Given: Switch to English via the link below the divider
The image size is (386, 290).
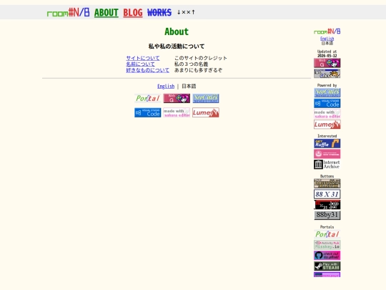Looking at the screenshot, I should tap(166, 87).
